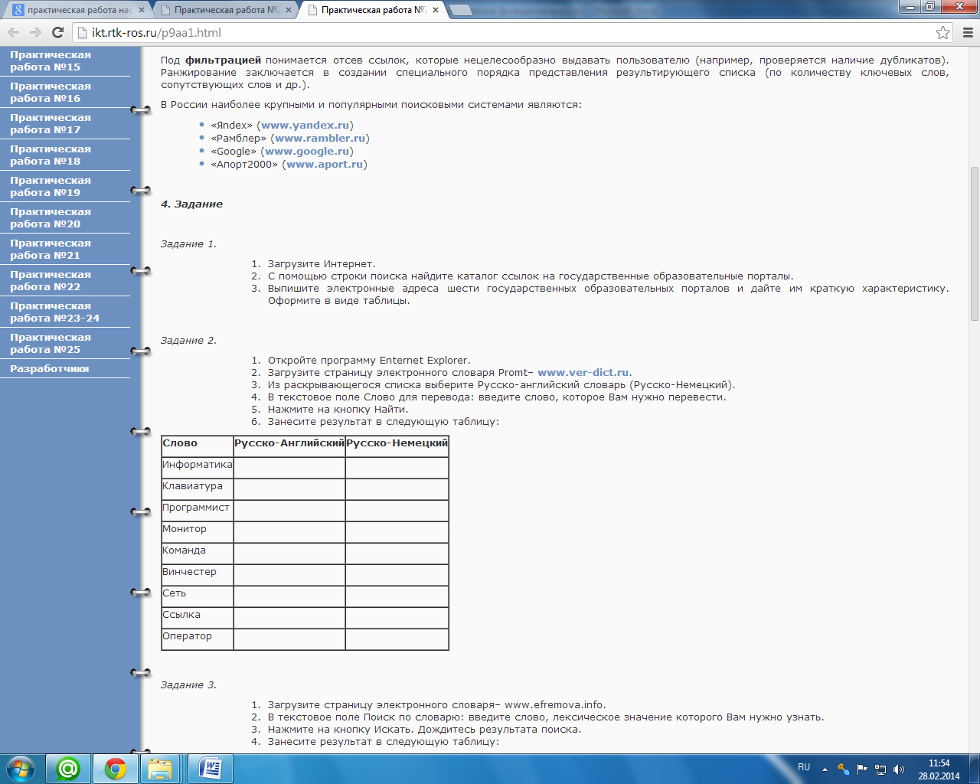The height and width of the screenshot is (784, 980).
Task: Follow the www.rambler.ru link
Action: pyautogui.click(x=320, y=138)
